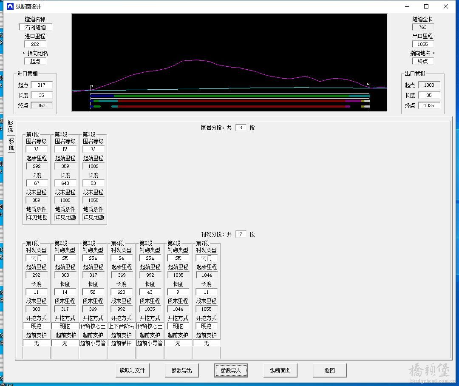Click 衬砌 第7段 type field 洞门
This screenshot has height=386, width=459.
(x=207, y=258)
